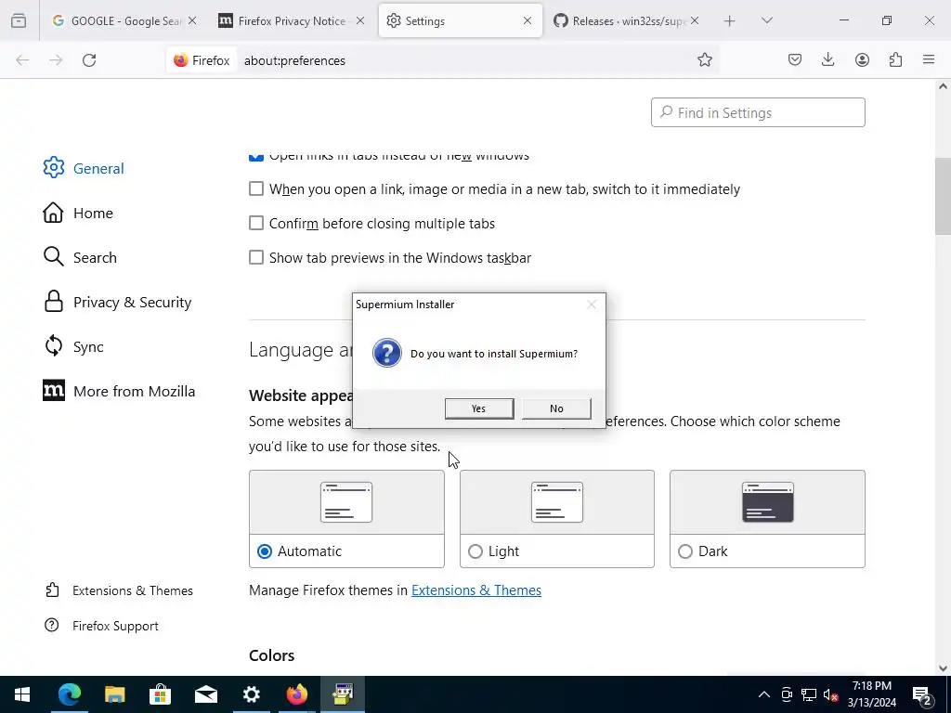This screenshot has width=951, height=713.
Task: Click Firefox identity icon in address bar
Action: pyautogui.click(x=202, y=60)
